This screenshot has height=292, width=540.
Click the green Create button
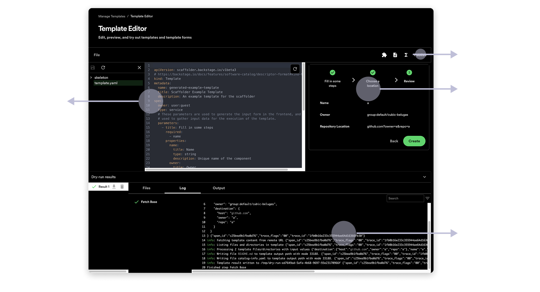pyautogui.click(x=414, y=141)
